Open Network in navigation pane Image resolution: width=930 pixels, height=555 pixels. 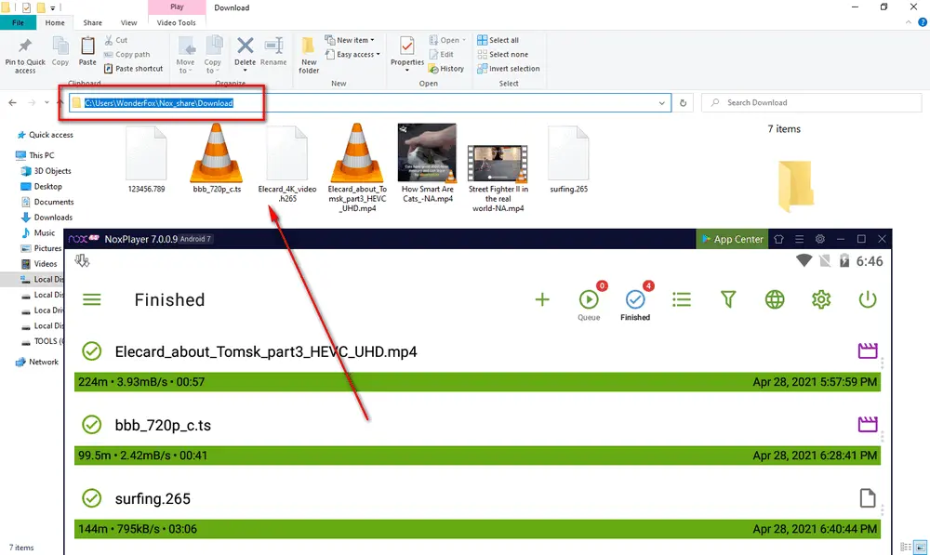(37, 362)
